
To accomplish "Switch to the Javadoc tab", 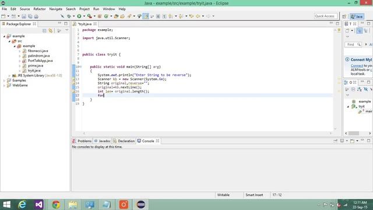I will point(103,141).
